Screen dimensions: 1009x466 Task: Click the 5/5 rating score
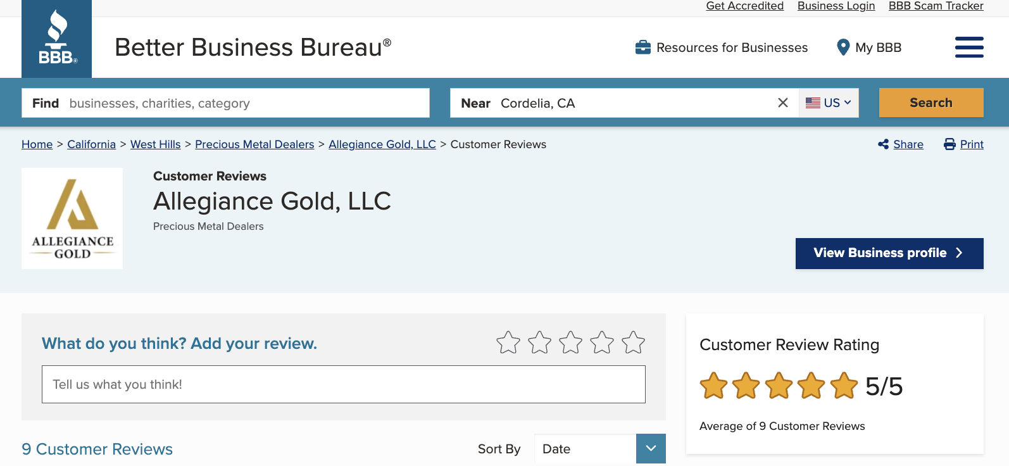point(884,386)
